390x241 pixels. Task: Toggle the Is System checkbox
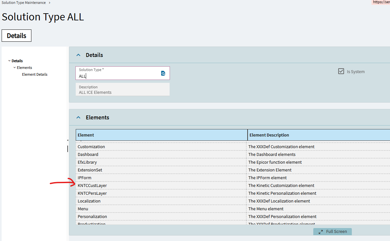coord(341,71)
